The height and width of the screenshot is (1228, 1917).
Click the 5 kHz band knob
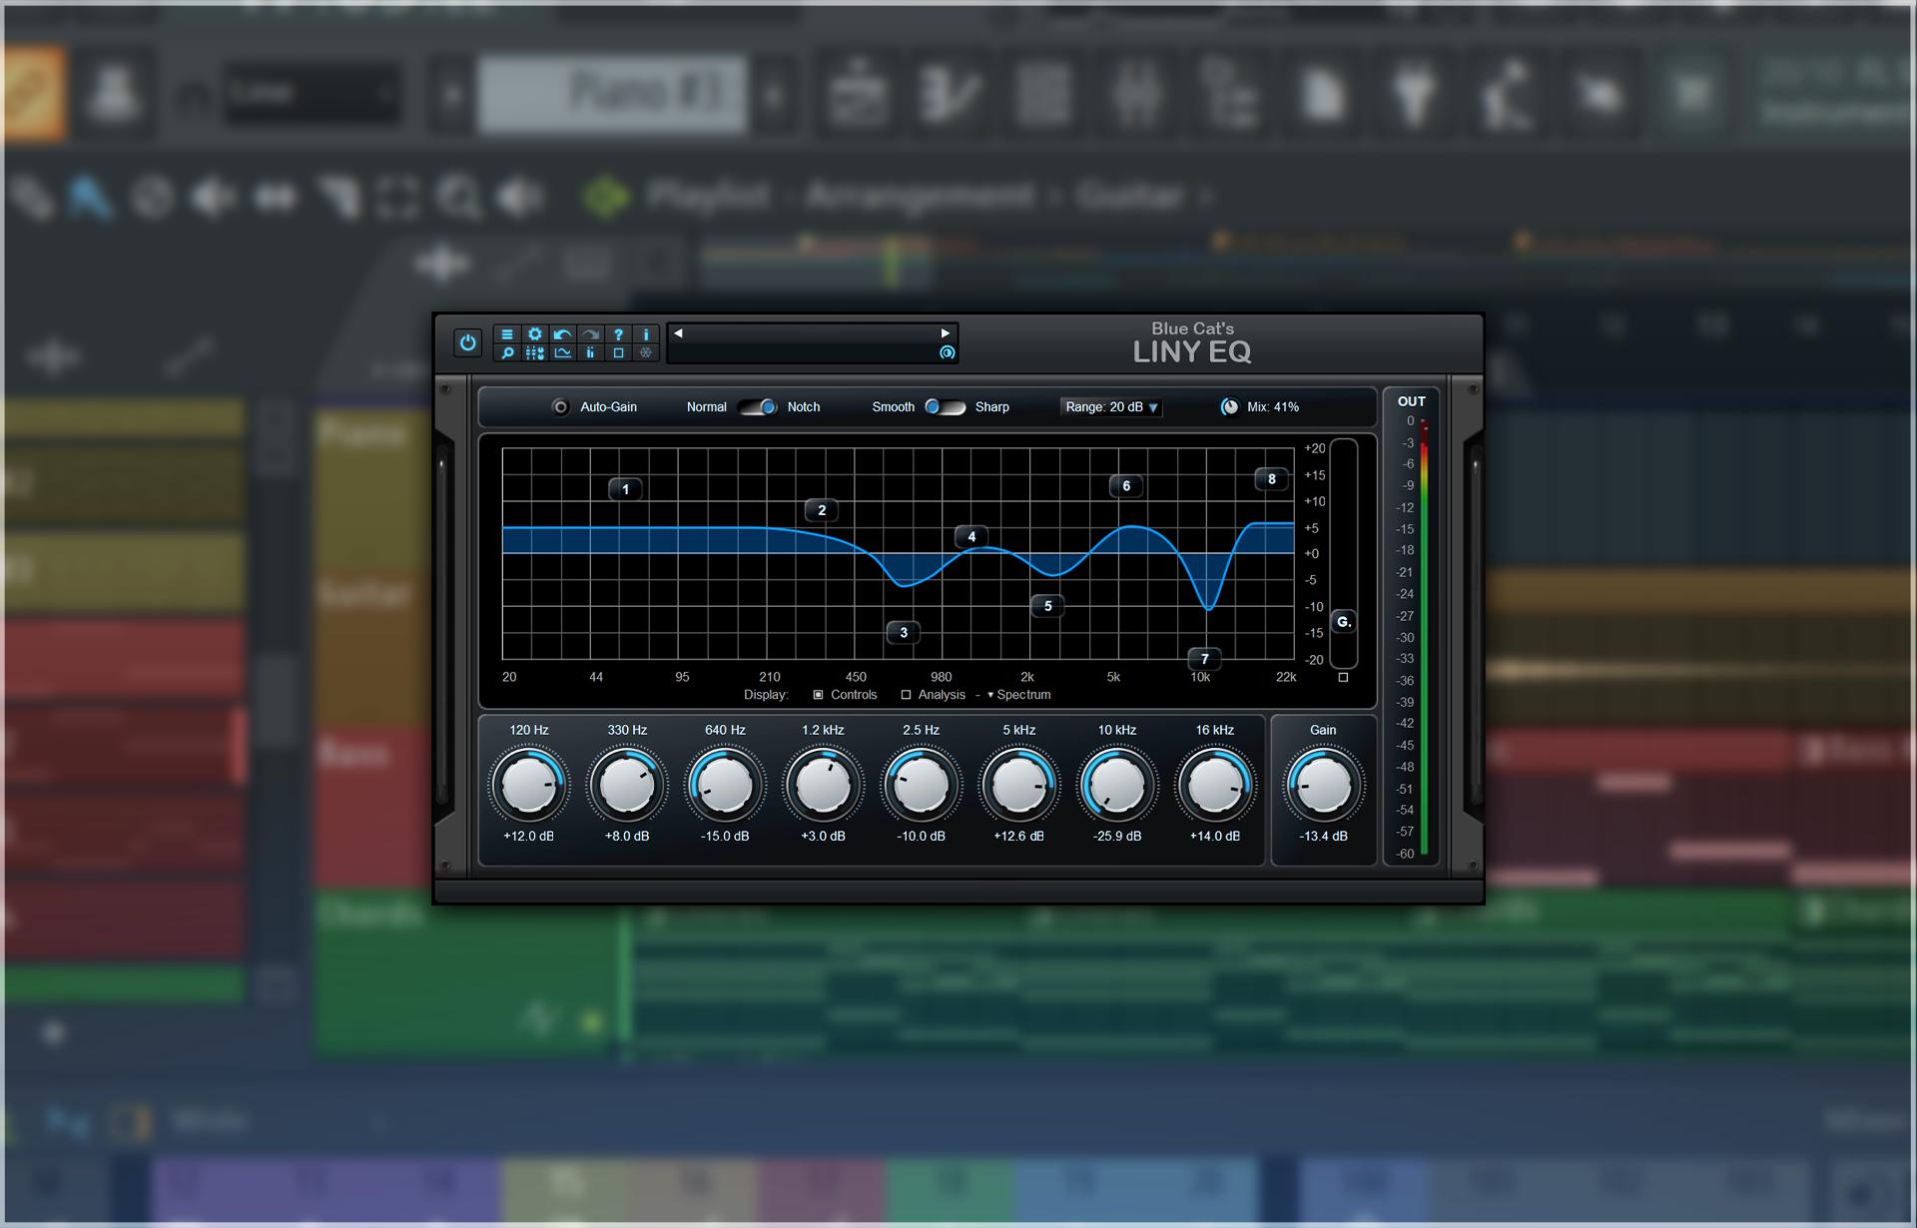(1018, 785)
